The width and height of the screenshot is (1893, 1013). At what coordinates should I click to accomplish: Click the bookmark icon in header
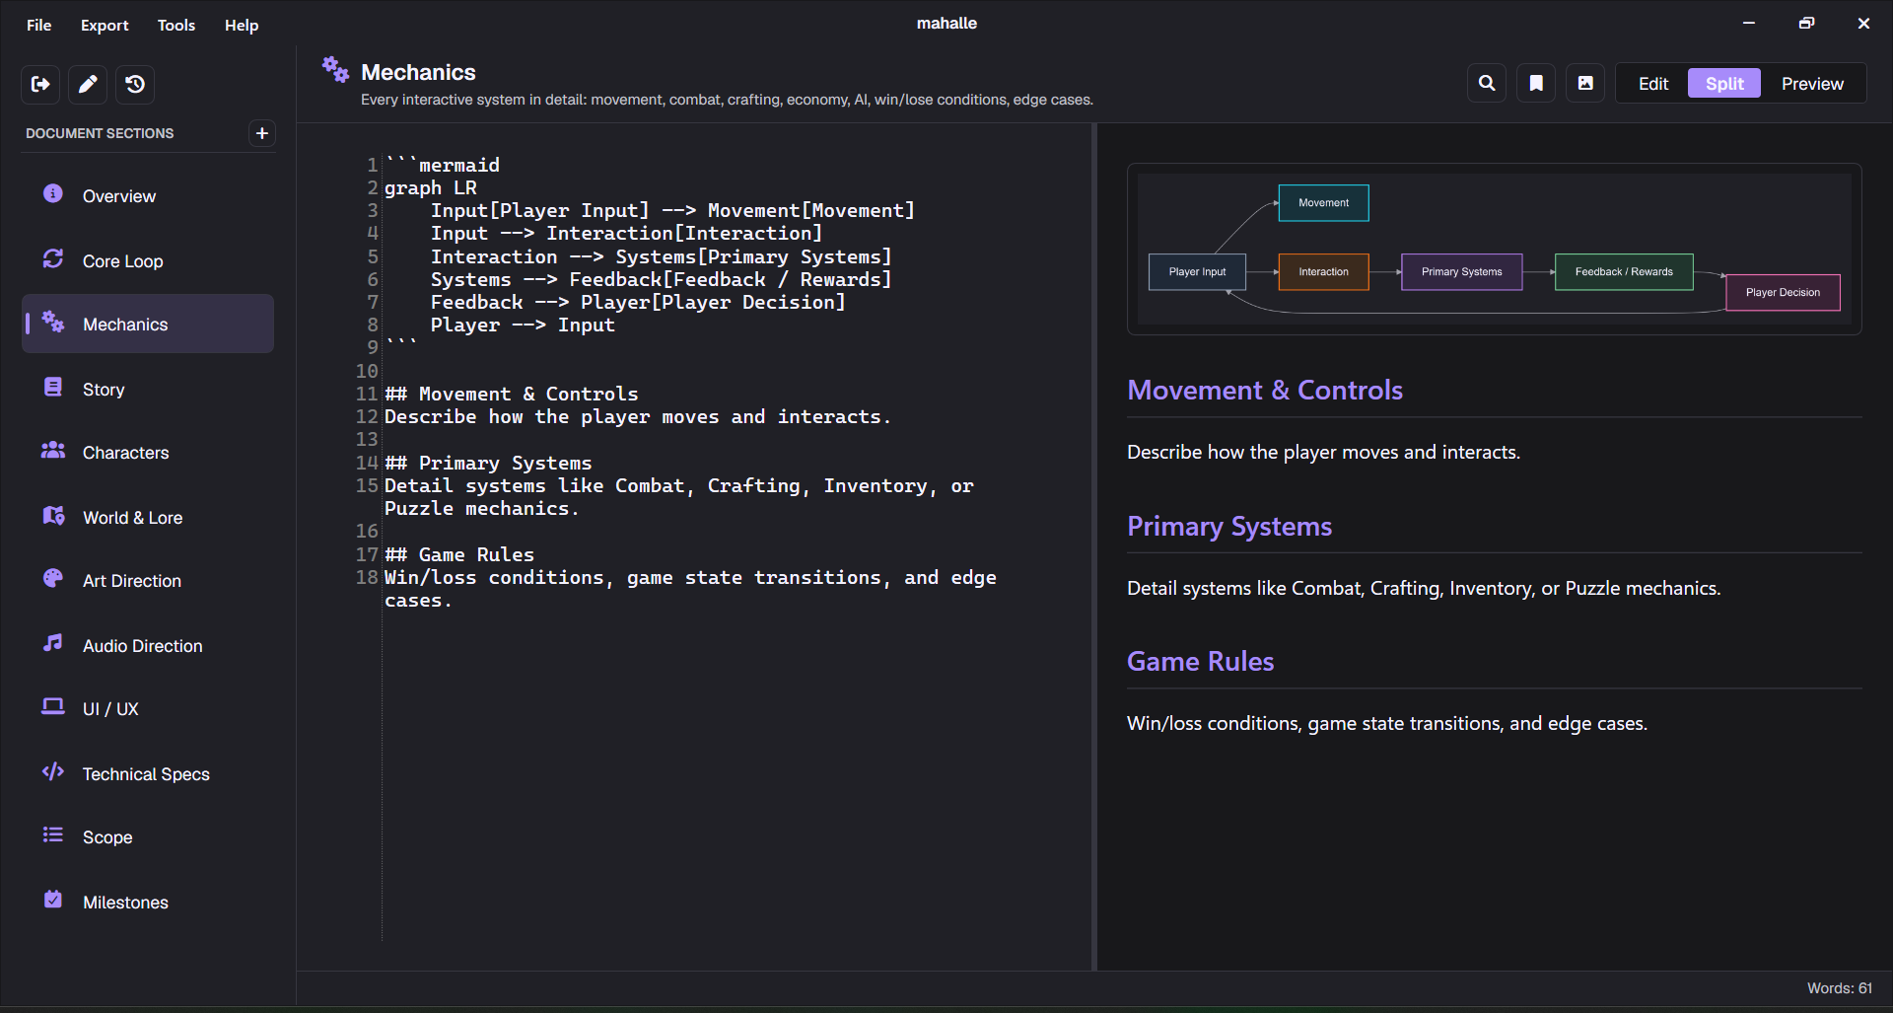(x=1536, y=84)
